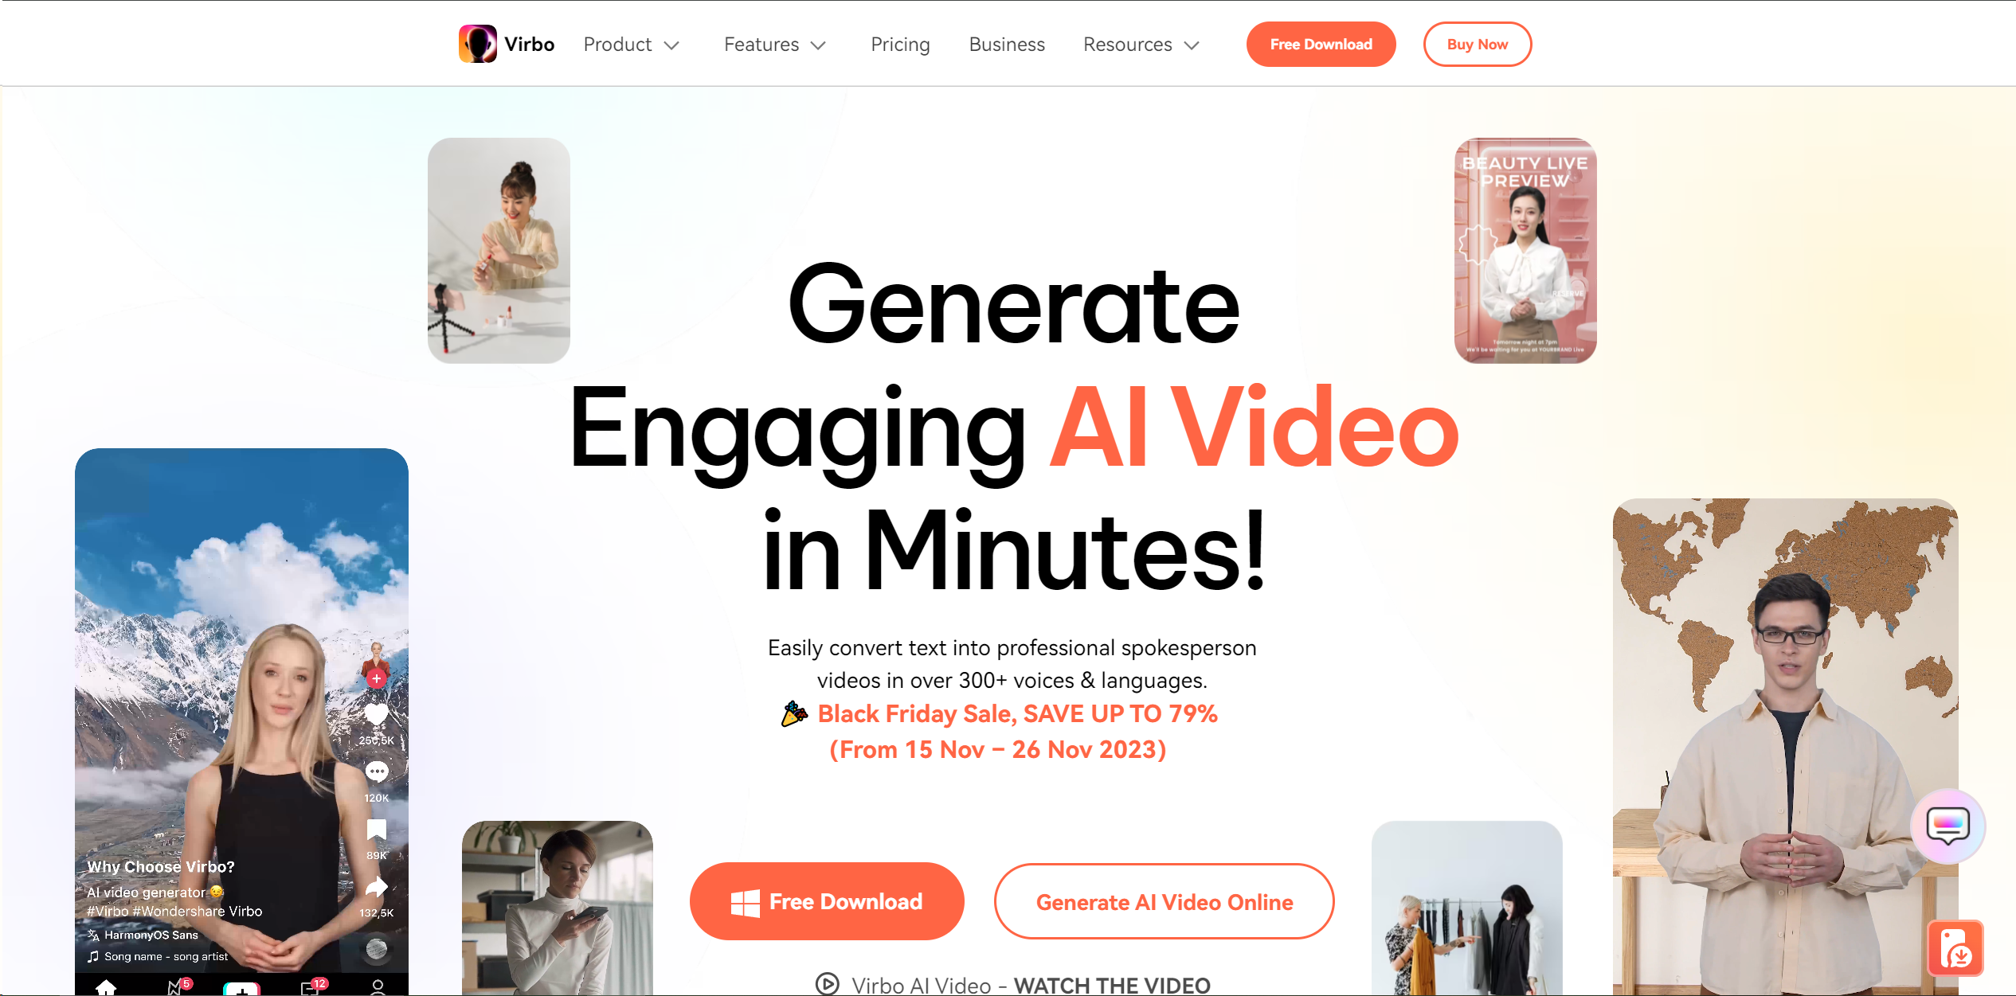The height and width of the screenshot is (996, 2016).
Task: Click the Pricing menu item
Action: pyautogui.click(x=900, y=44)
